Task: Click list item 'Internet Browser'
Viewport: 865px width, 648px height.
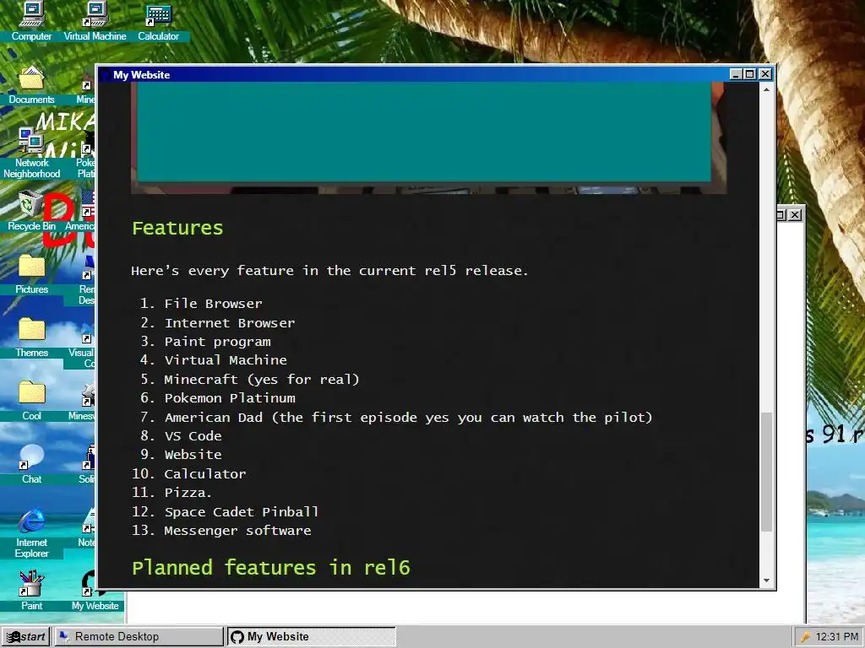Action: [230, 323]
